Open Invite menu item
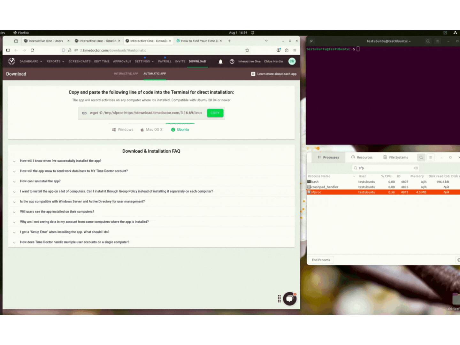Image resolution: width=460 pixels, height=345 pixels. tap(180, 61)
